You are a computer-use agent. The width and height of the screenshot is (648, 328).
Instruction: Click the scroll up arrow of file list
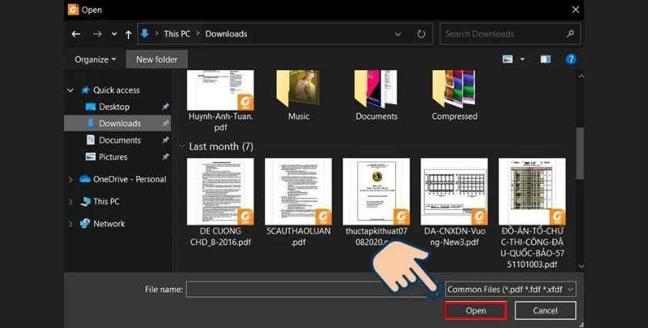[x=581, y=76]
